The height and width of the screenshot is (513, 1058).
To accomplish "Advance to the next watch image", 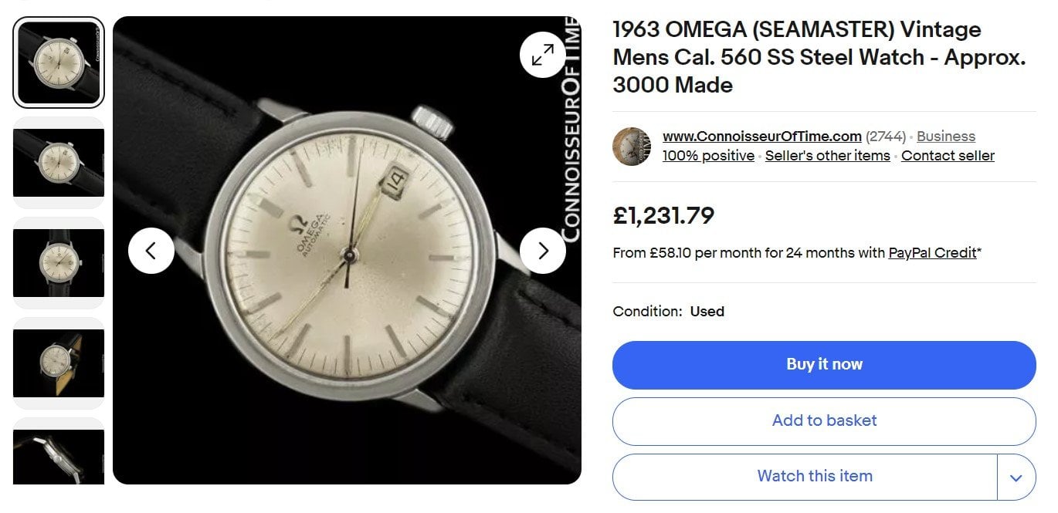I will [542, 251].
